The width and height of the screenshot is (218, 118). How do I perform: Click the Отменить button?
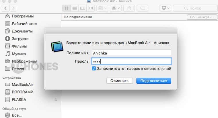tap(119, 81)
